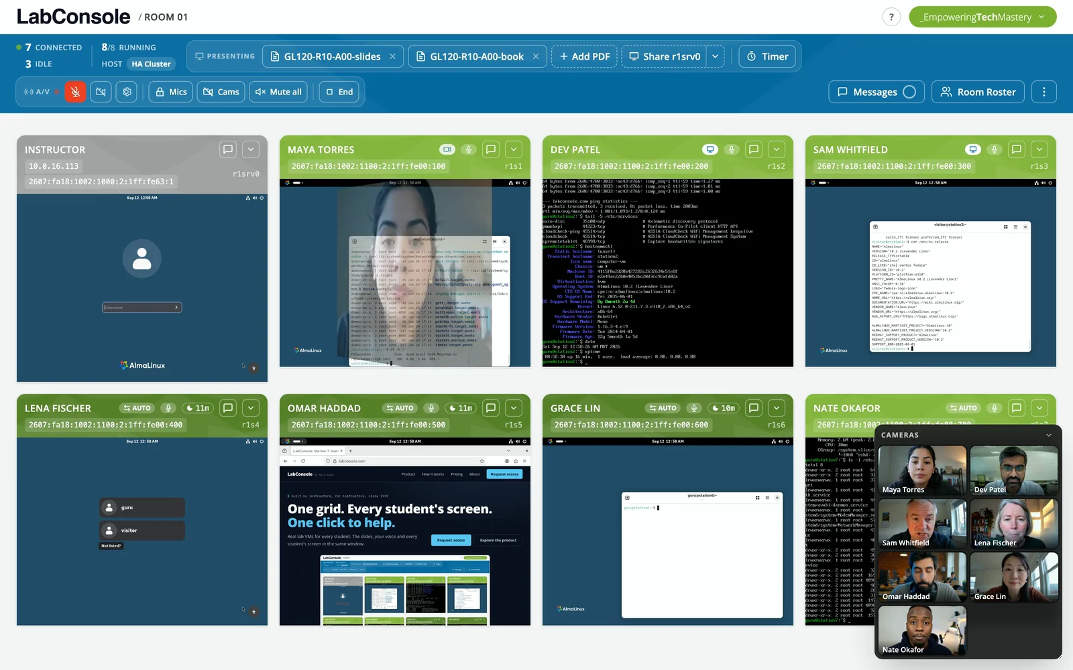Copy Instructor IP 10.0.16.113
The width and height of the screenshot is (1073, 670).
click(54, 166)
